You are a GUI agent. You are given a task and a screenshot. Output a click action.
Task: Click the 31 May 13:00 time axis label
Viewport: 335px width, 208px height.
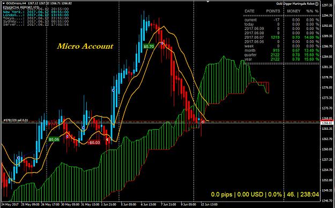click(90, 205)
